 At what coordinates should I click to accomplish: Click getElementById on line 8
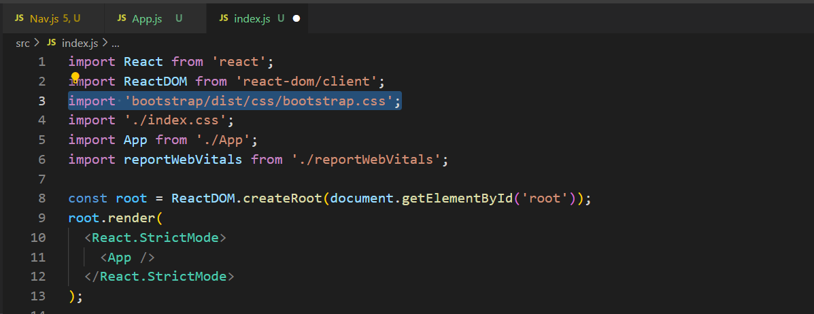coord(457,198)
